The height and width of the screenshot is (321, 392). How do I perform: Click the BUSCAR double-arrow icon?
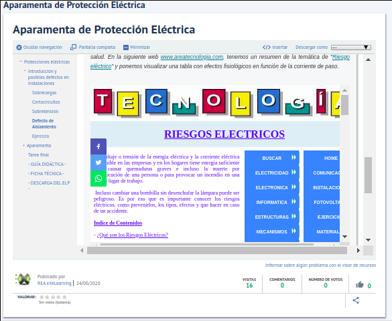click(293, 157)
